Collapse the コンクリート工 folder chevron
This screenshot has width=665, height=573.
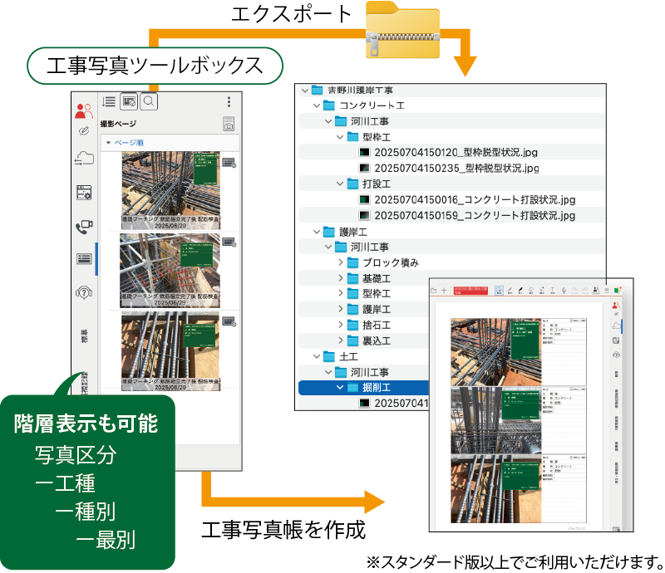tap(317, 105)
